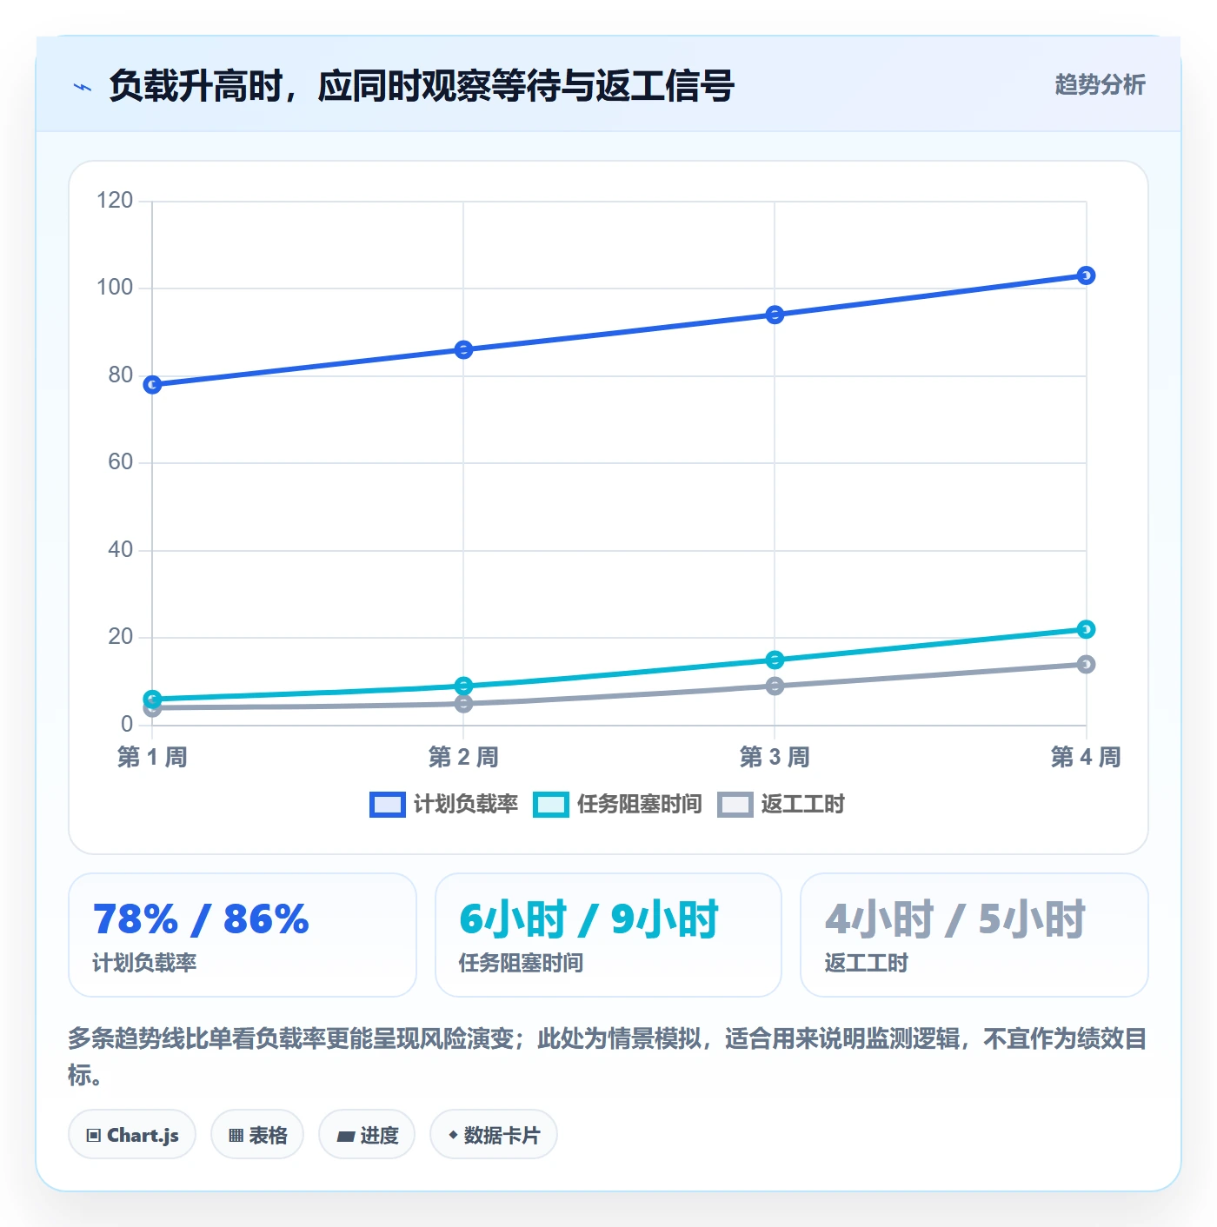1217x1227 pixels.
Task: Click the 第 4 周 x-axis label
Action: (1086, 757)
